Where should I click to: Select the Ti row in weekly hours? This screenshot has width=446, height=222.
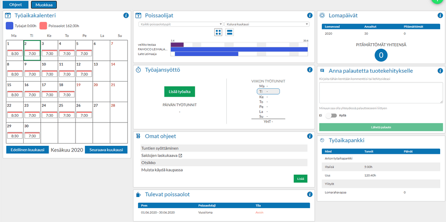268,91
